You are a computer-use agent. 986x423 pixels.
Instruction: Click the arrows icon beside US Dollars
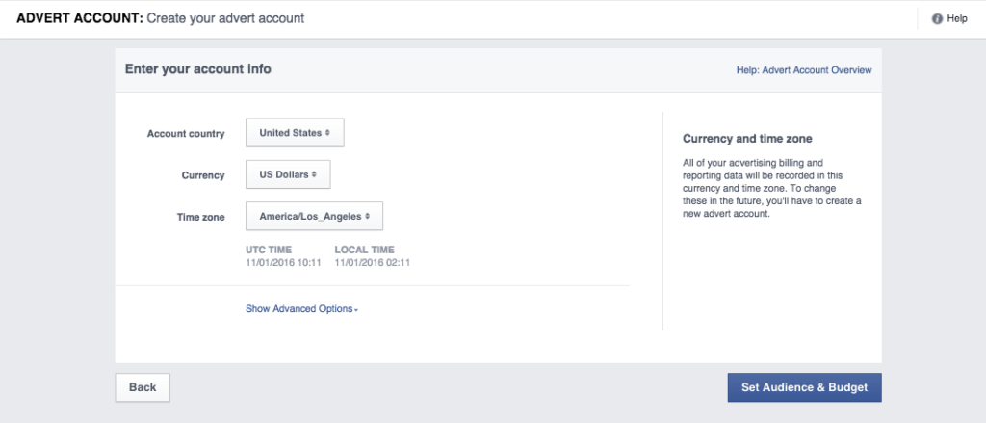click(314, 175)
